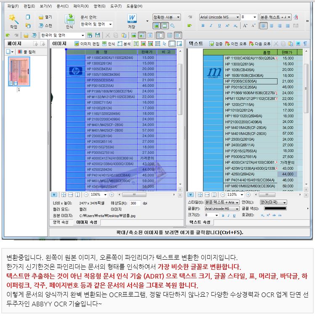Show more toolbar items with » chevron
This screenshot has height=316, width=315.
(x=307, y=21)
